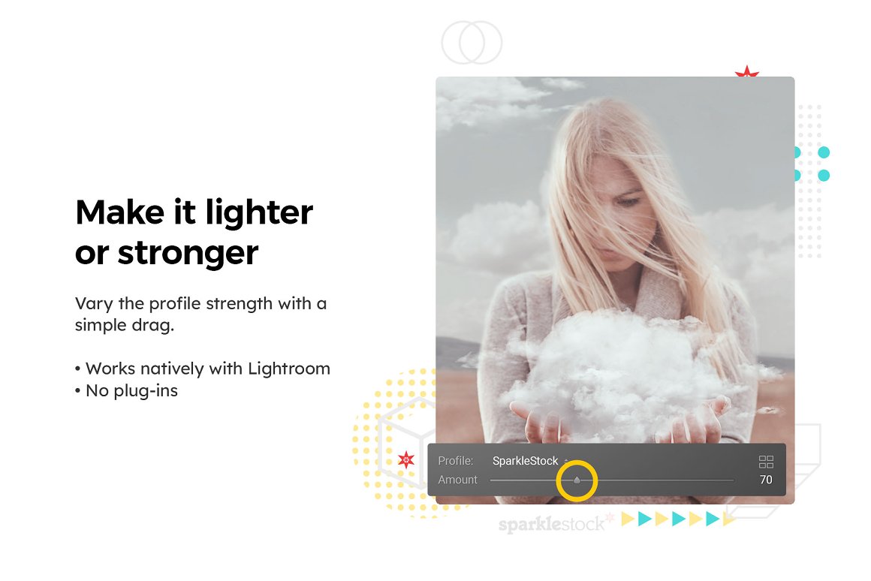Viewport: 871px width, 581px height.
Task: Click the "Make it lighter or stronger" heading
Action: [x=194, y=232]
